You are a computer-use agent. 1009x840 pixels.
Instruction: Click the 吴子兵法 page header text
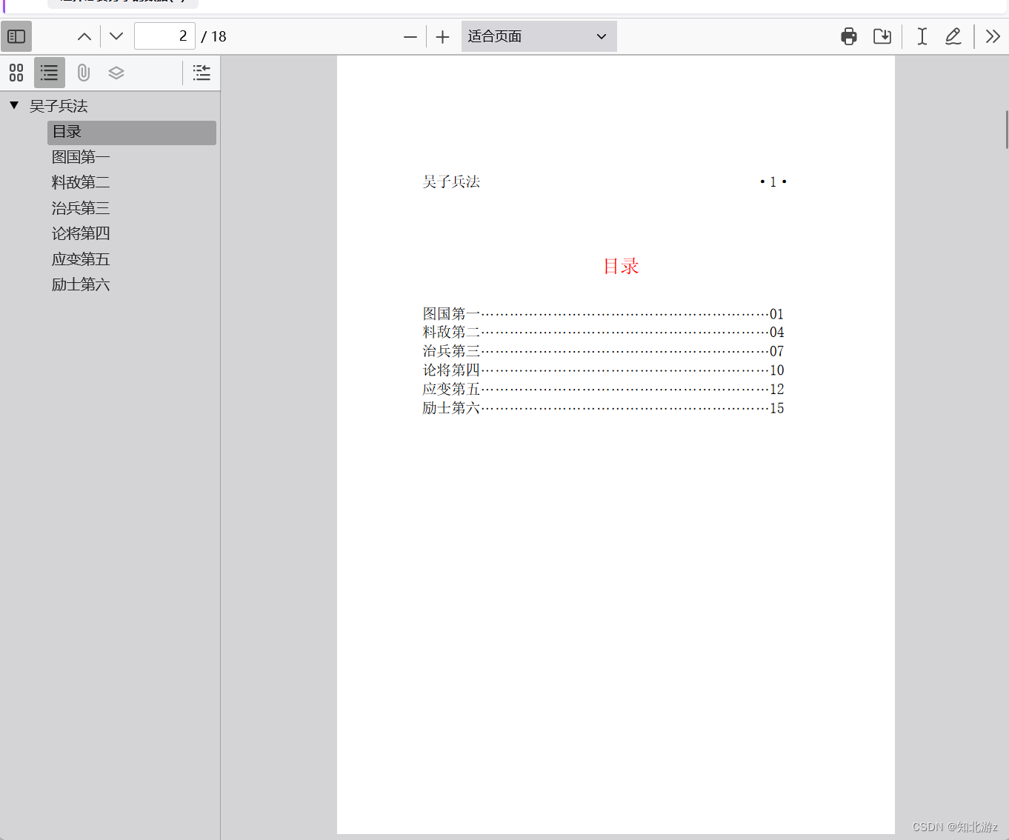451,181
